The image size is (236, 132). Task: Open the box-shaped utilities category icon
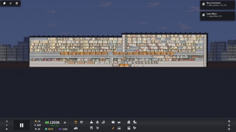pyautogui.click(x=113, y=122)
